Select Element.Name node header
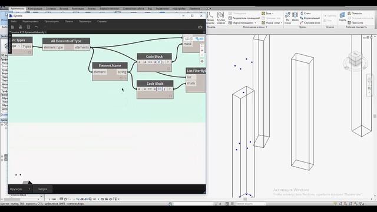The width and height of the screenshot is (377, 212). click(110, 65)
